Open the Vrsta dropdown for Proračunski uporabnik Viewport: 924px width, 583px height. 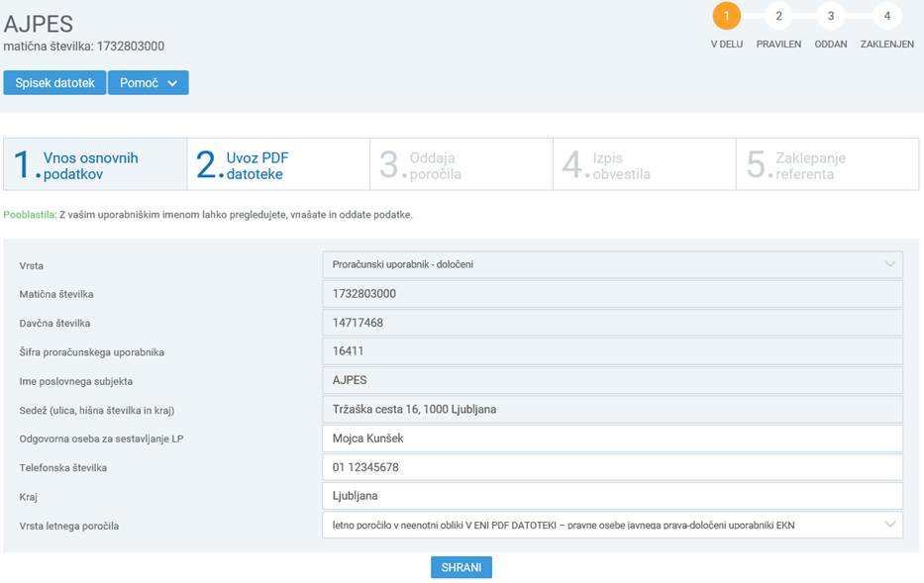point(612,264)
